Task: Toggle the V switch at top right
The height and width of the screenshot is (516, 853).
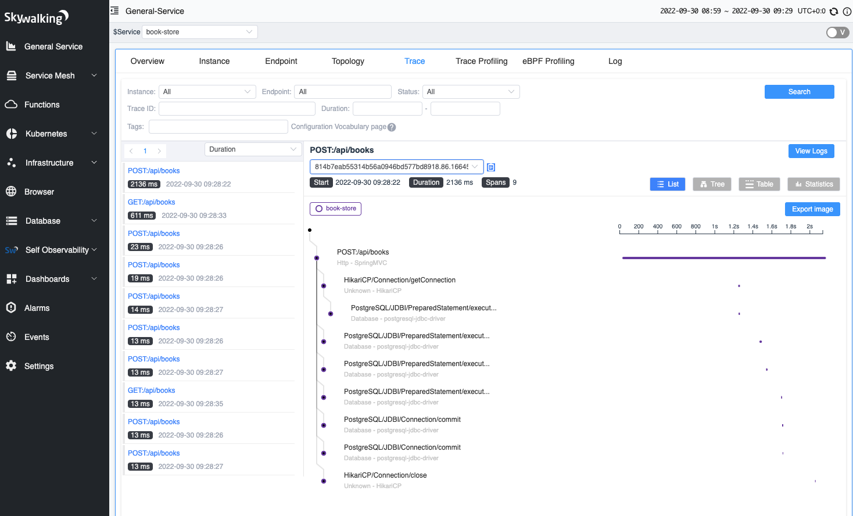Action: (838, 33)
